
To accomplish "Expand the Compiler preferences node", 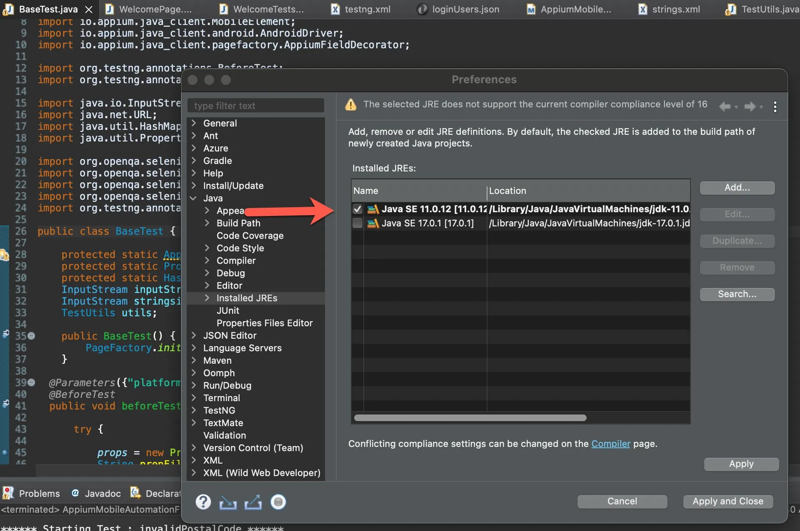I will (x=207, y=261).
